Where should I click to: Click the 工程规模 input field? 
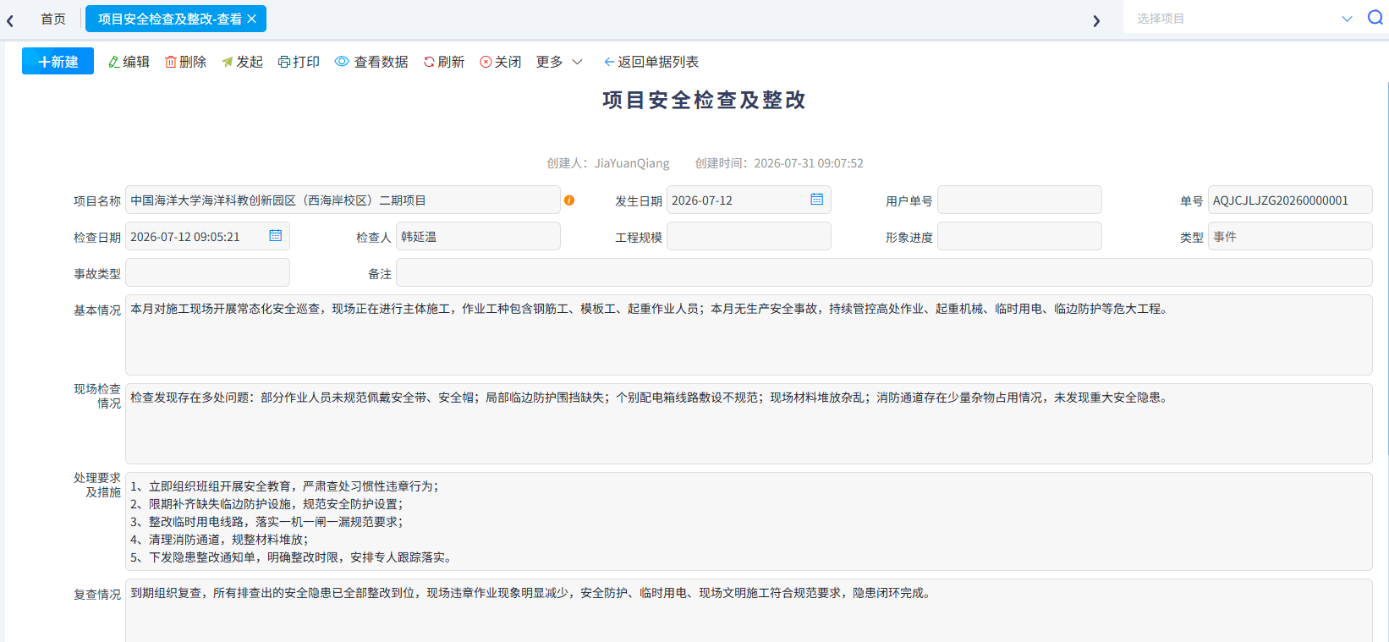click(749, 237)
